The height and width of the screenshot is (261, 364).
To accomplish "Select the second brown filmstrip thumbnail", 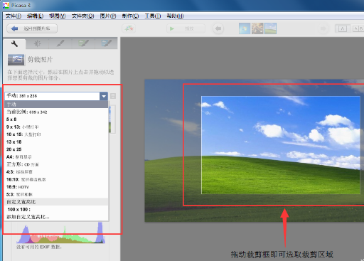I will pos(257,28).
